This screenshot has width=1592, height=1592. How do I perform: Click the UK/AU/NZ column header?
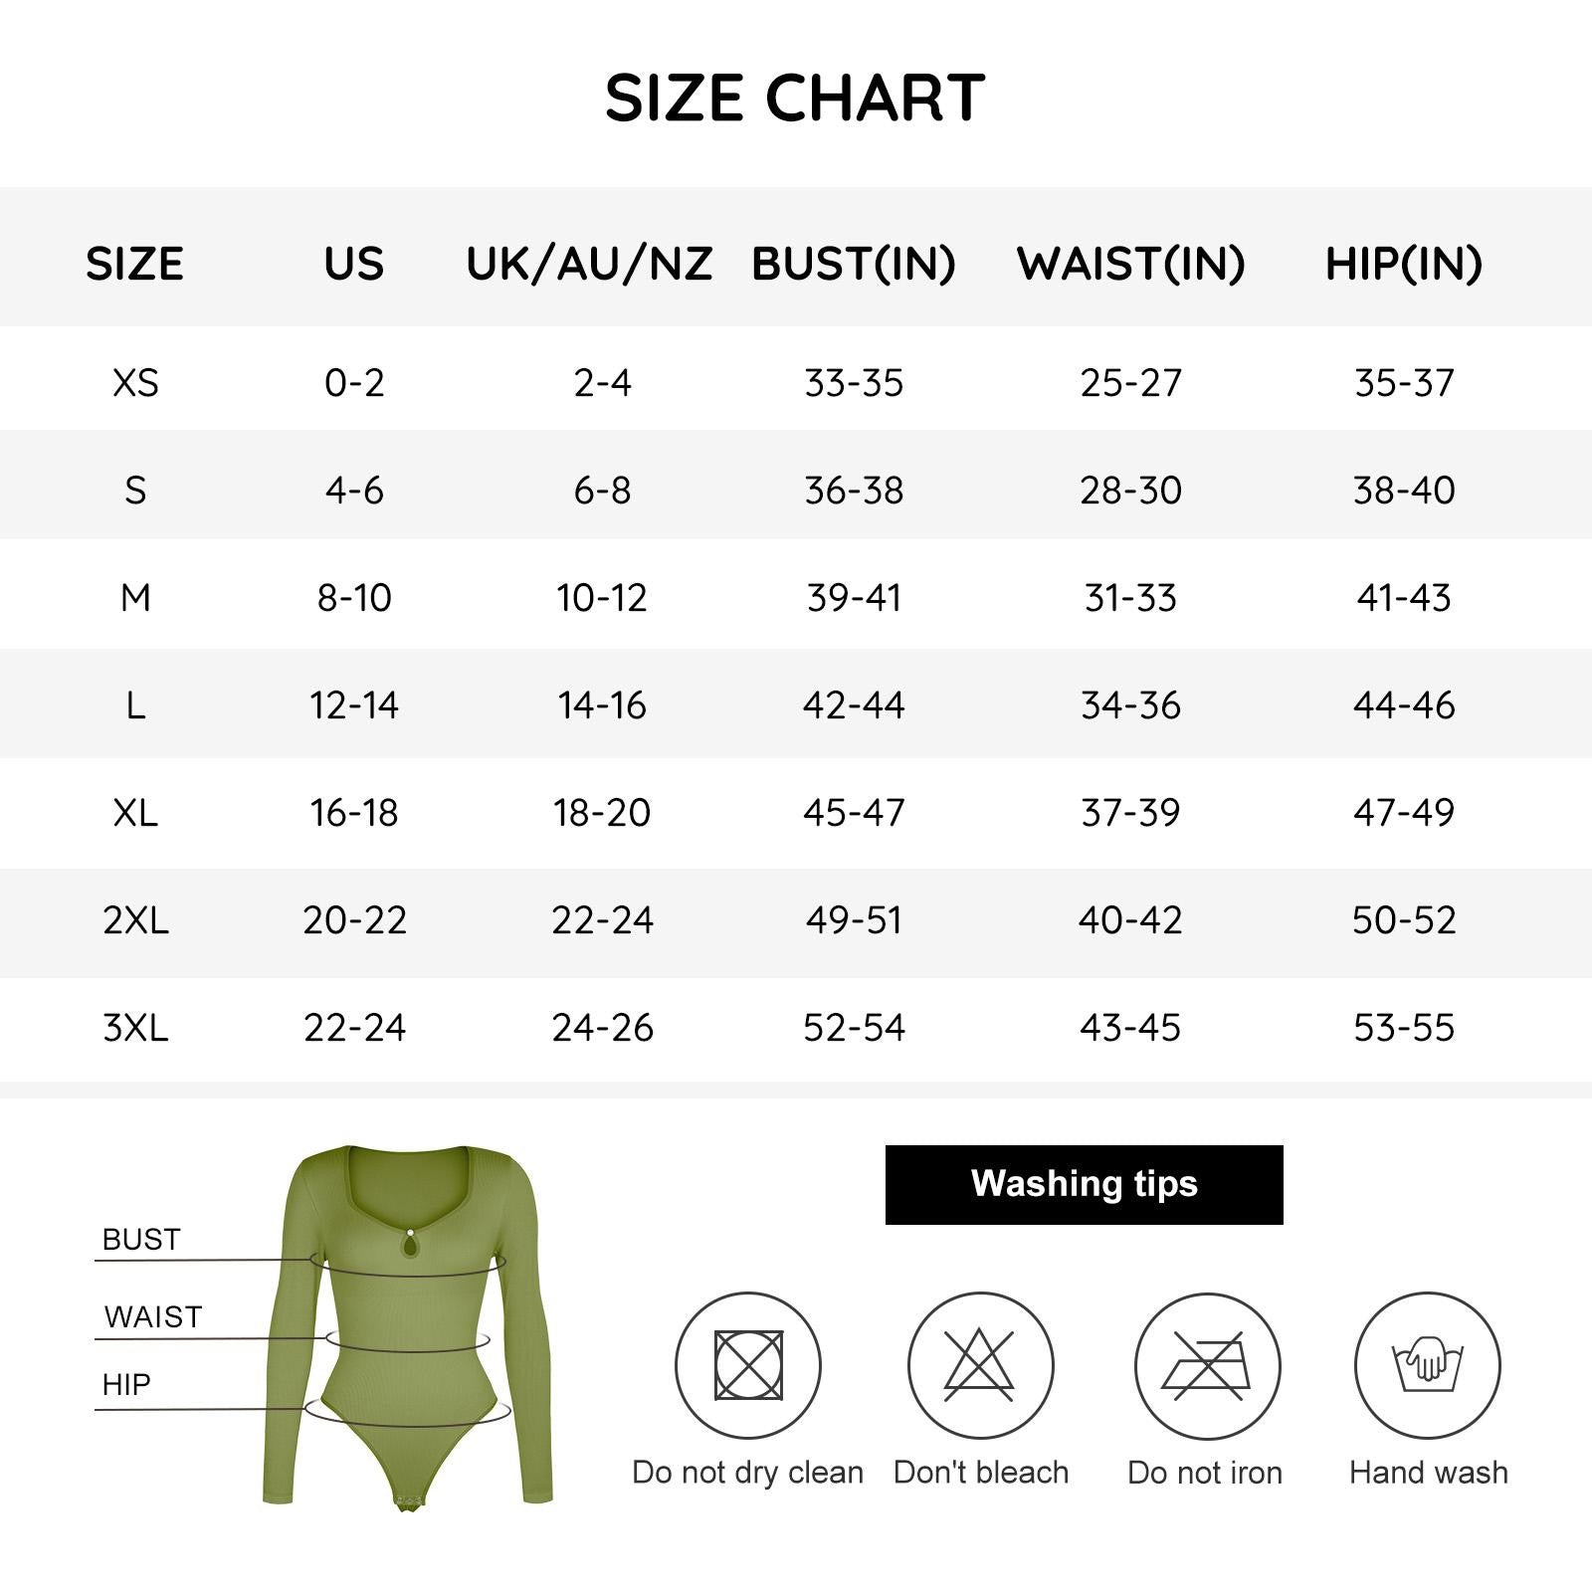589,265
